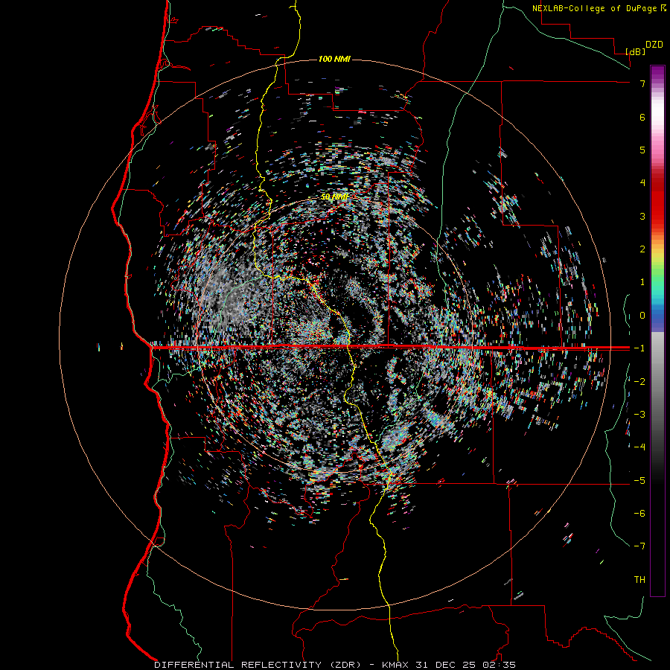
Task: Click the DIFFERENTIAL REFLECTIVITY (ZDR) caption text
Action: (x=259, y=665)
